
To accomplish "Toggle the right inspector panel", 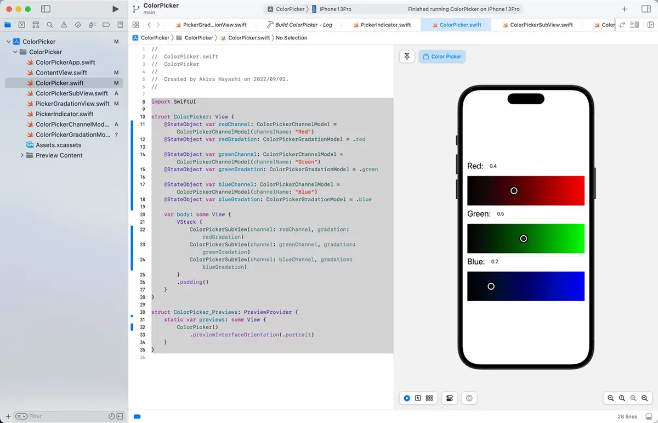I will pos(645,9).
